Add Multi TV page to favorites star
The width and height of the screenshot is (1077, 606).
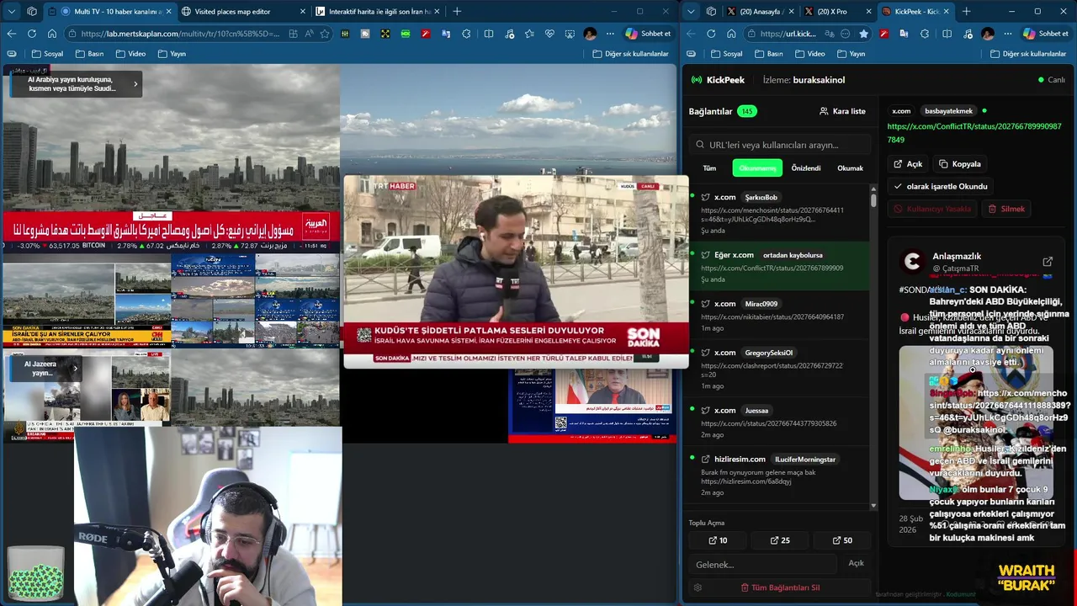point(325,34)
